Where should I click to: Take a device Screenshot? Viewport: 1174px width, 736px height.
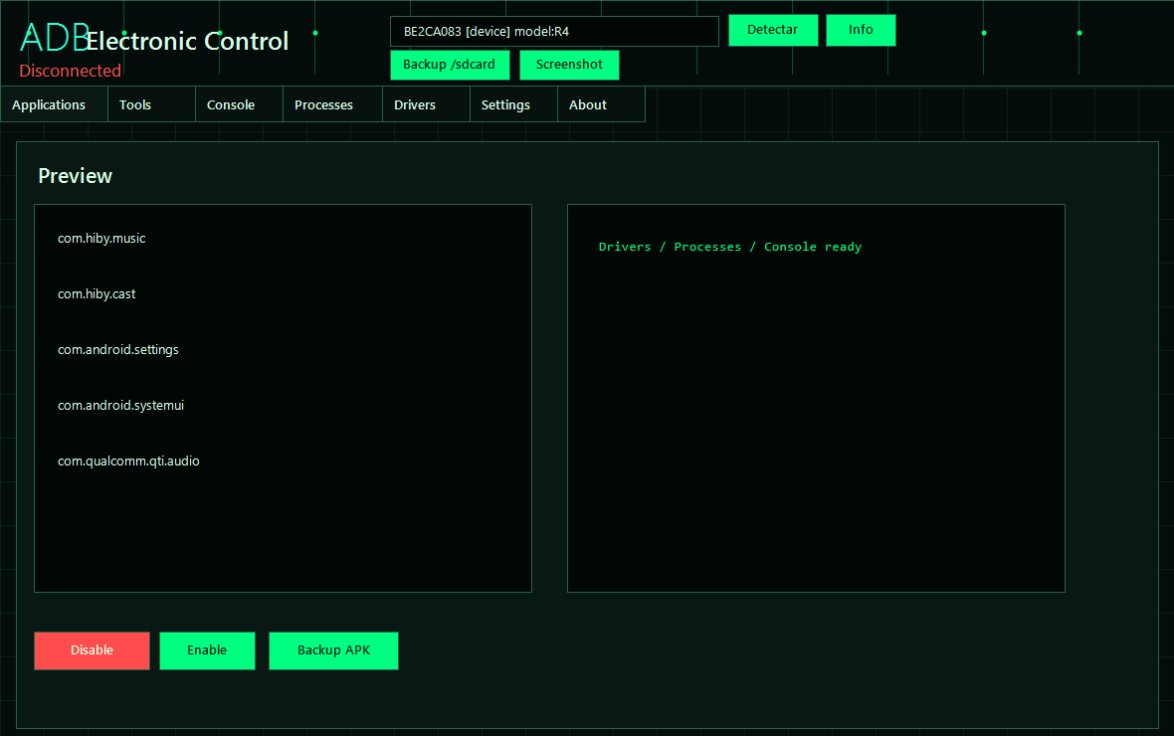[x=569, y=65]
